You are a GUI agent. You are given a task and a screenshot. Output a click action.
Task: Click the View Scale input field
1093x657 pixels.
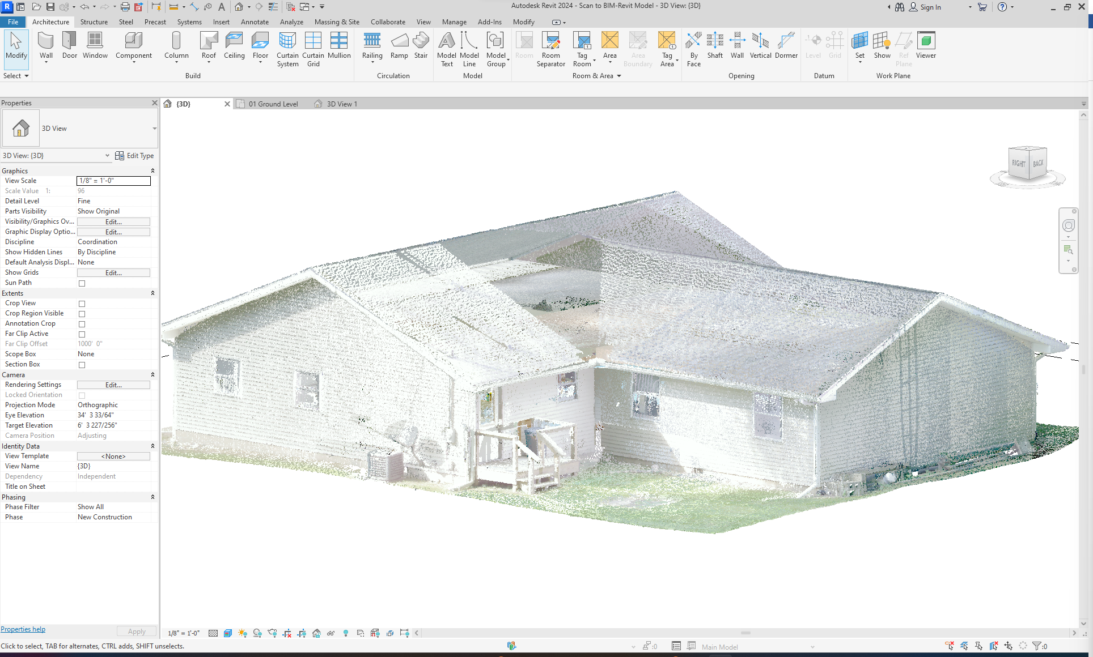pos(113,181)
